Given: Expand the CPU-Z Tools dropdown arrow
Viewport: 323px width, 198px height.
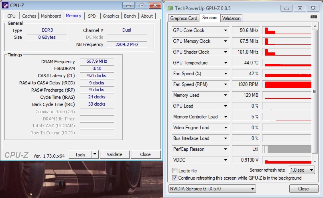Looking at the screenshot, I should click(x=95, y=154).
